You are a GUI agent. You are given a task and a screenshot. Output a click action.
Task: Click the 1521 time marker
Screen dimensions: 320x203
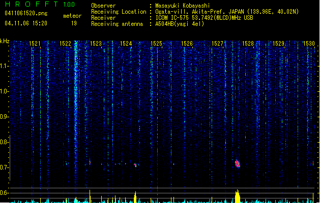35,44
